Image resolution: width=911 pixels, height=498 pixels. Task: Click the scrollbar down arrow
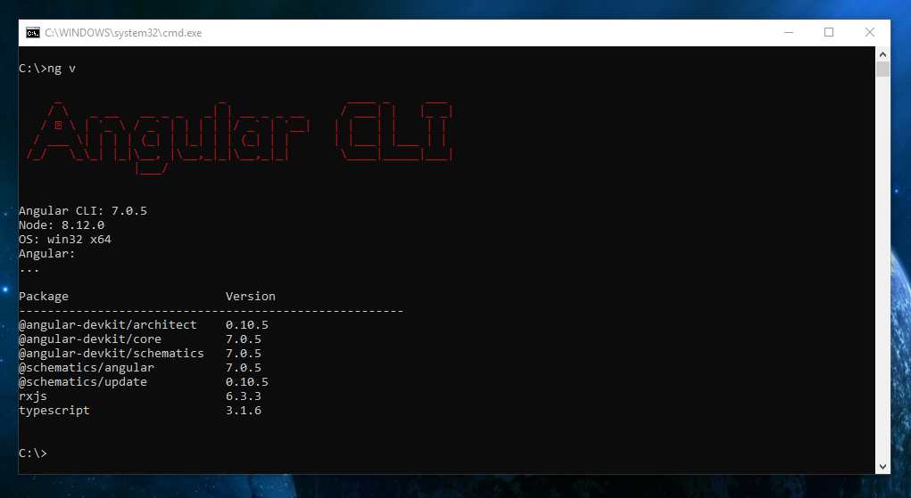pyautogui.click(x=882, y=467)
